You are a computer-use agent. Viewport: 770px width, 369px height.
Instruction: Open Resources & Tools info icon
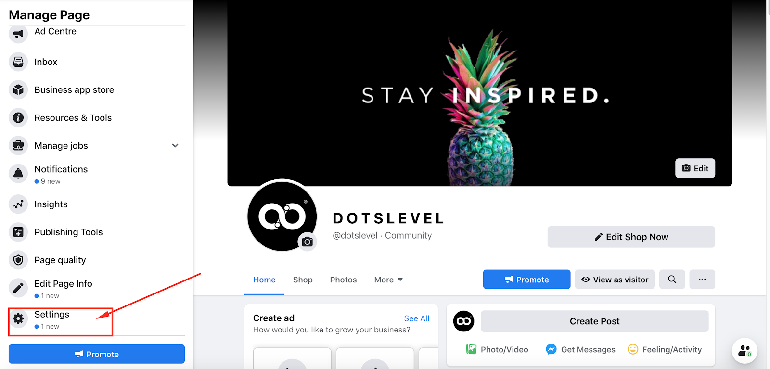click(x=18, y=117)
